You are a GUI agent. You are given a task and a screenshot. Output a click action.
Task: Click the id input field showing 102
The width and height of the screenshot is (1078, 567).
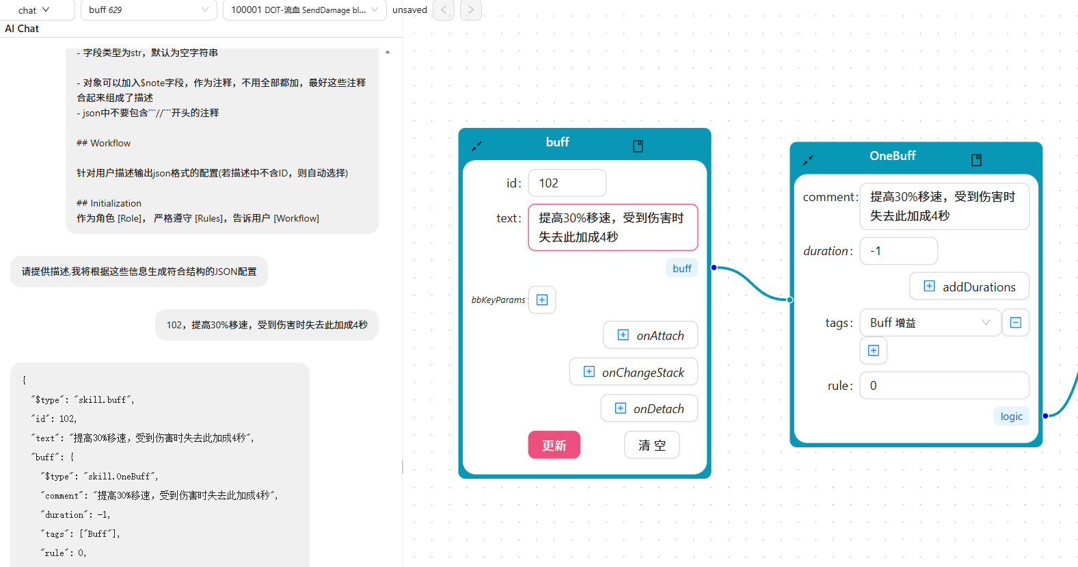pos(567,183)
